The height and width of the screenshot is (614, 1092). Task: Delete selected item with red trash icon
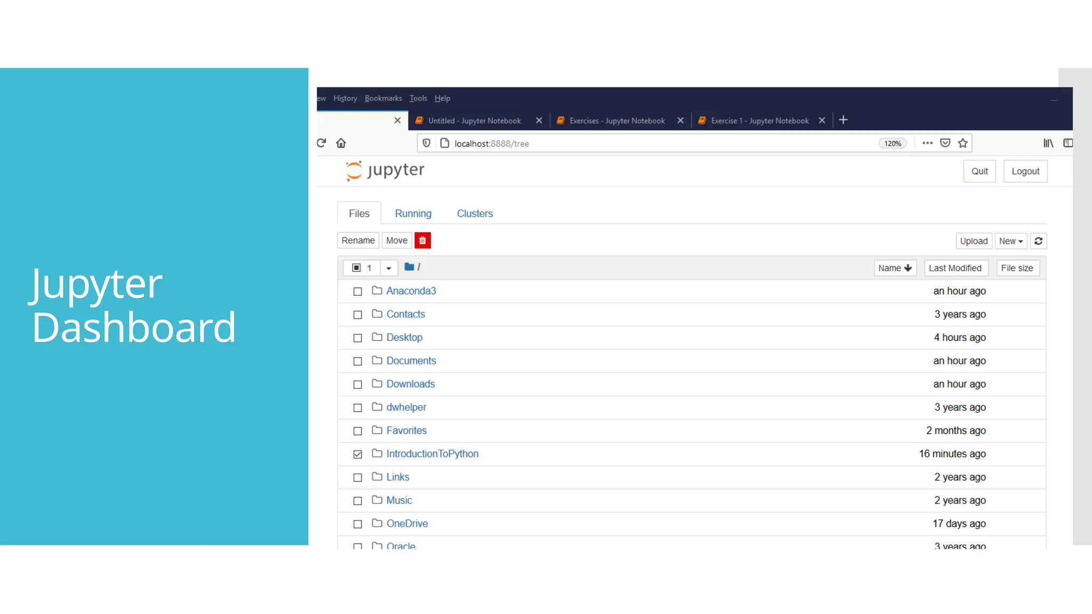click(422, 240)
